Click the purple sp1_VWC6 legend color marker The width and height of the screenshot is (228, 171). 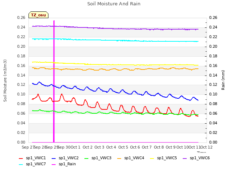tap(185, 159)
